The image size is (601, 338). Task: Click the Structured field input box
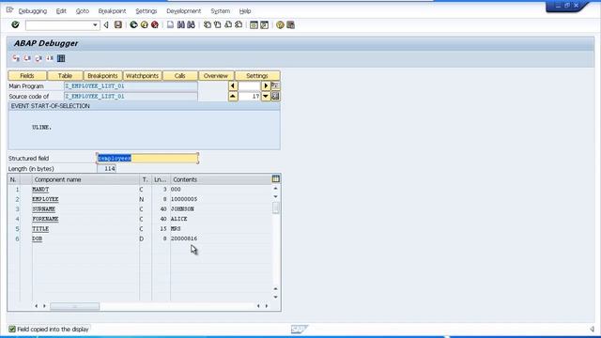point(147,158)
